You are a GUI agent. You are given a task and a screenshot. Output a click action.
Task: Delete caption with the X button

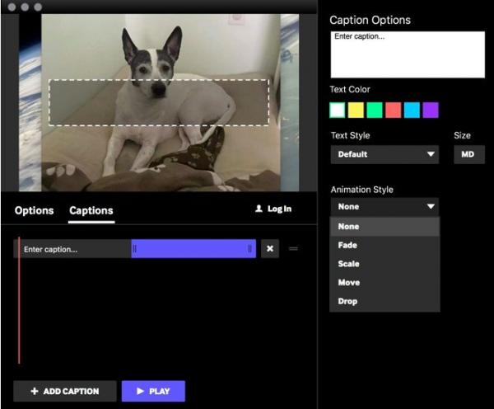[270, 249]
